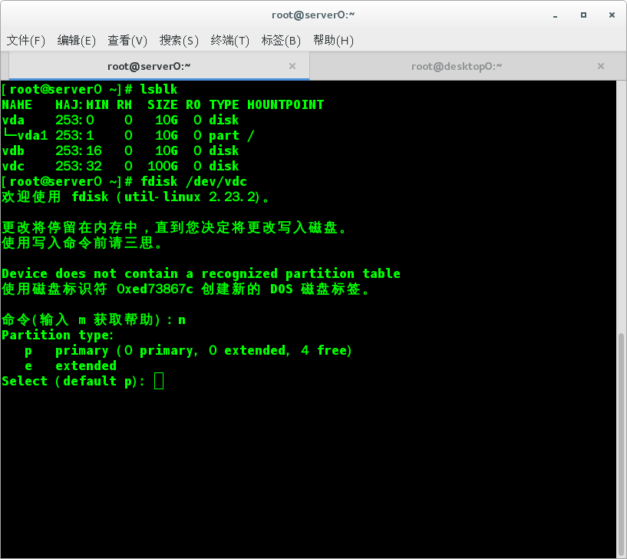The width and height of the screenshot is (627, 559).
Task: Click the lsblk command text
Action: [x=159, y=89]
